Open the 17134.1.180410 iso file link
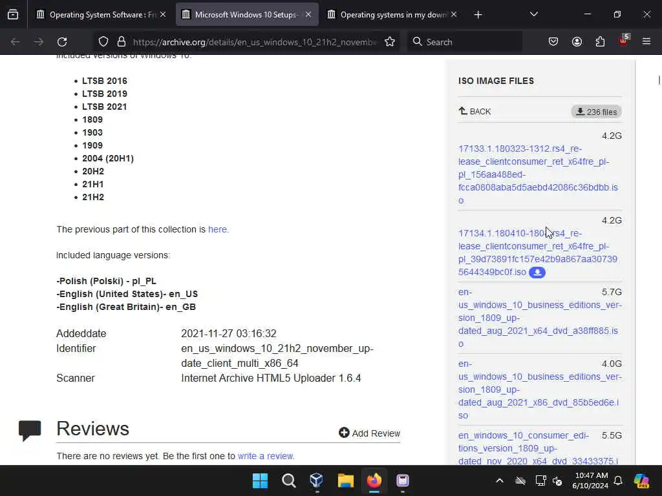662x496 pixels. coord(538,253)
